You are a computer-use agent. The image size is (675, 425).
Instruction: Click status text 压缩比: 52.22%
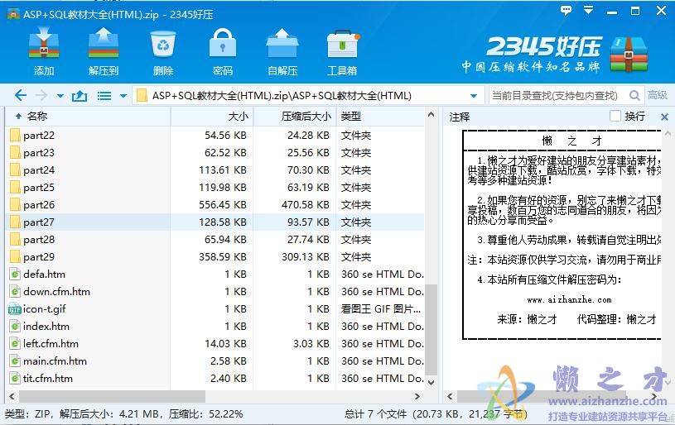[205, 413]
